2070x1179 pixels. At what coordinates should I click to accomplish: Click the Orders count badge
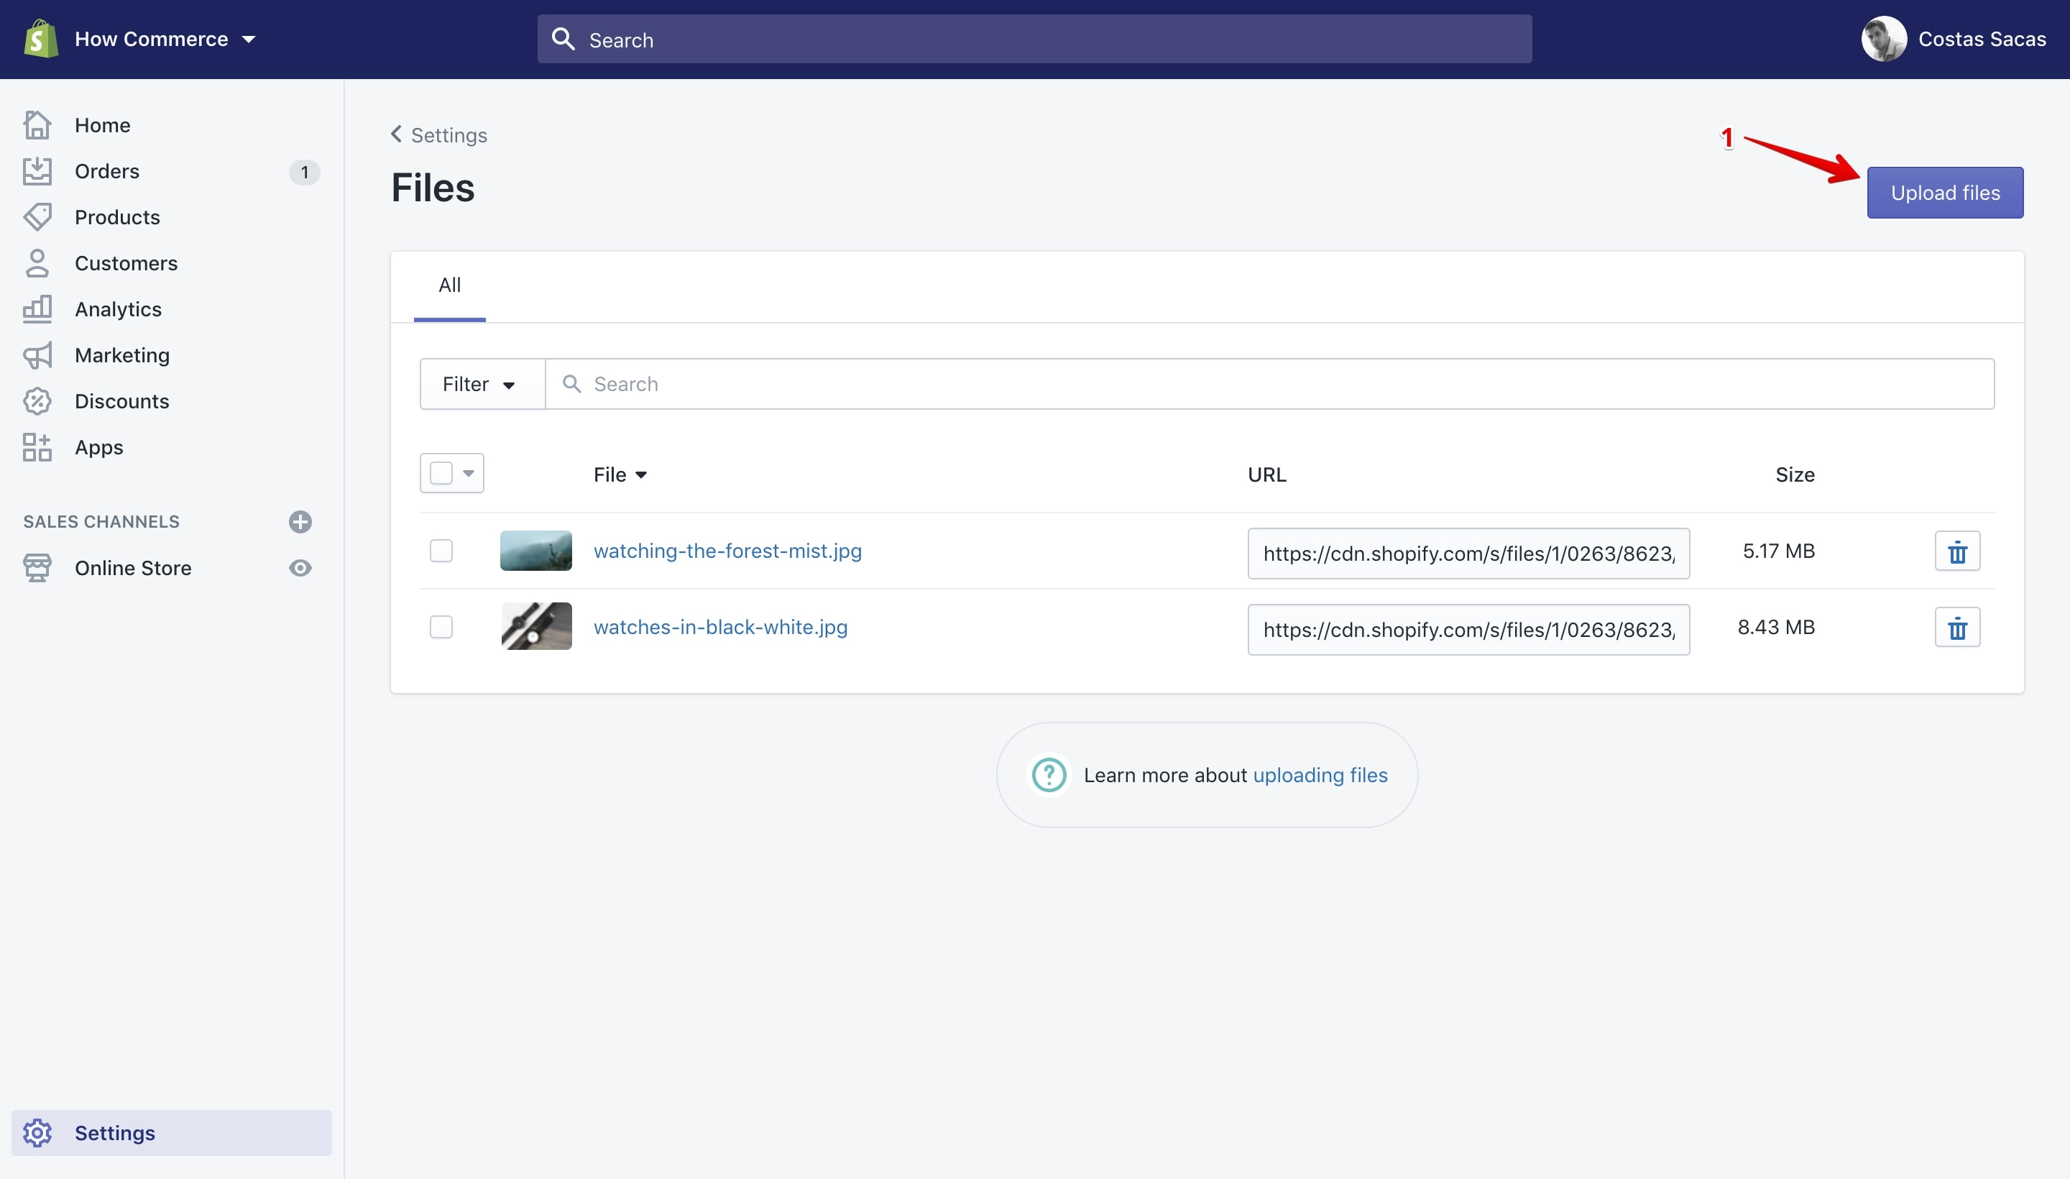tap(304, 172)
